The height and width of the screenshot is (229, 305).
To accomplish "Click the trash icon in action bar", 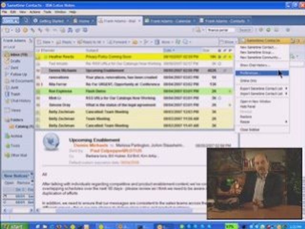I will [157, 42].
